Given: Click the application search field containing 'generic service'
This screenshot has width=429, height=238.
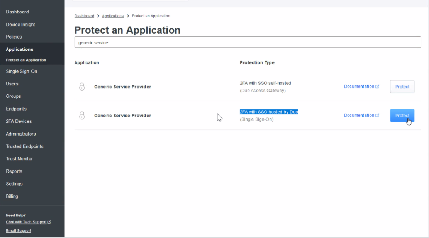Looking at the screenshot, I should coord(247,42).
